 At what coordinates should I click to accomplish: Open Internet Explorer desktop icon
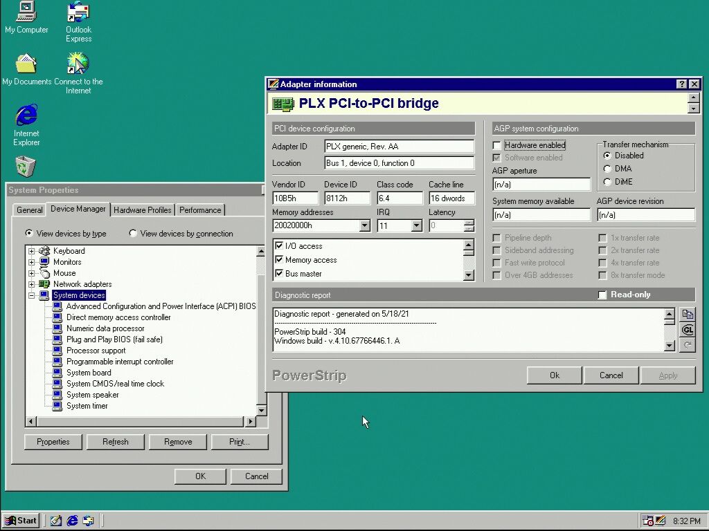pyautogui.click(x=26, y=125)
